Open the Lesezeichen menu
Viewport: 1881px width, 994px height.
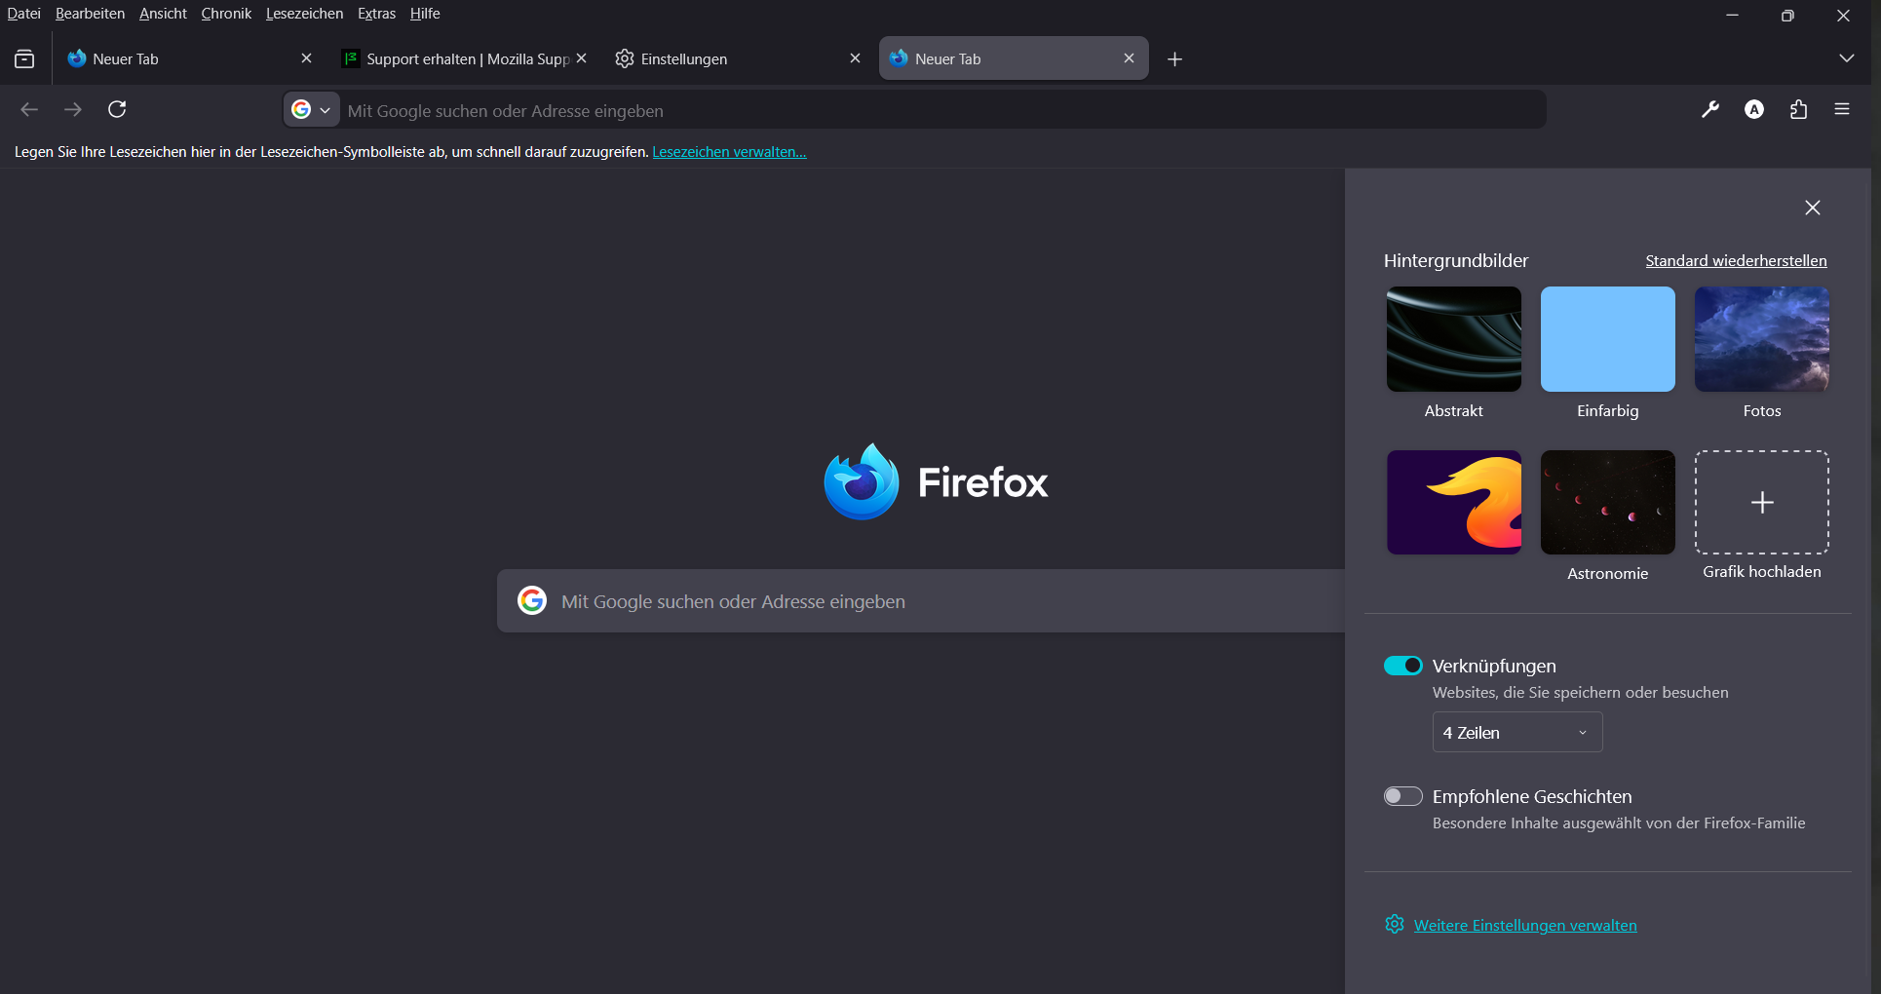pos(304,14)
